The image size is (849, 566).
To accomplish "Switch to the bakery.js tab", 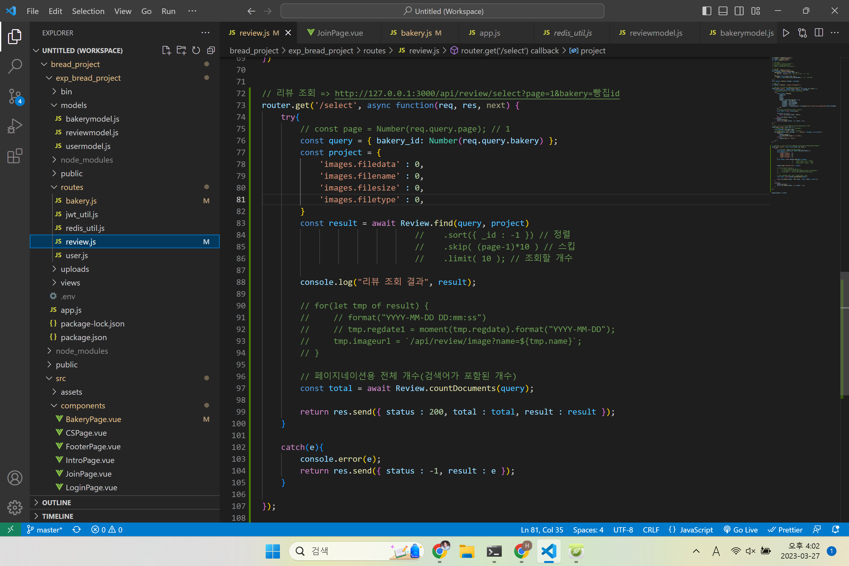I will point(420,33).
